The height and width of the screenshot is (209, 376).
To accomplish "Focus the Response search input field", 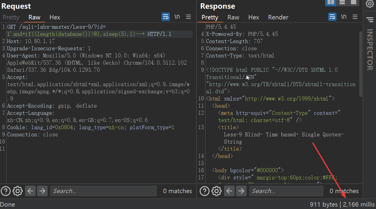I will [286, 191].
